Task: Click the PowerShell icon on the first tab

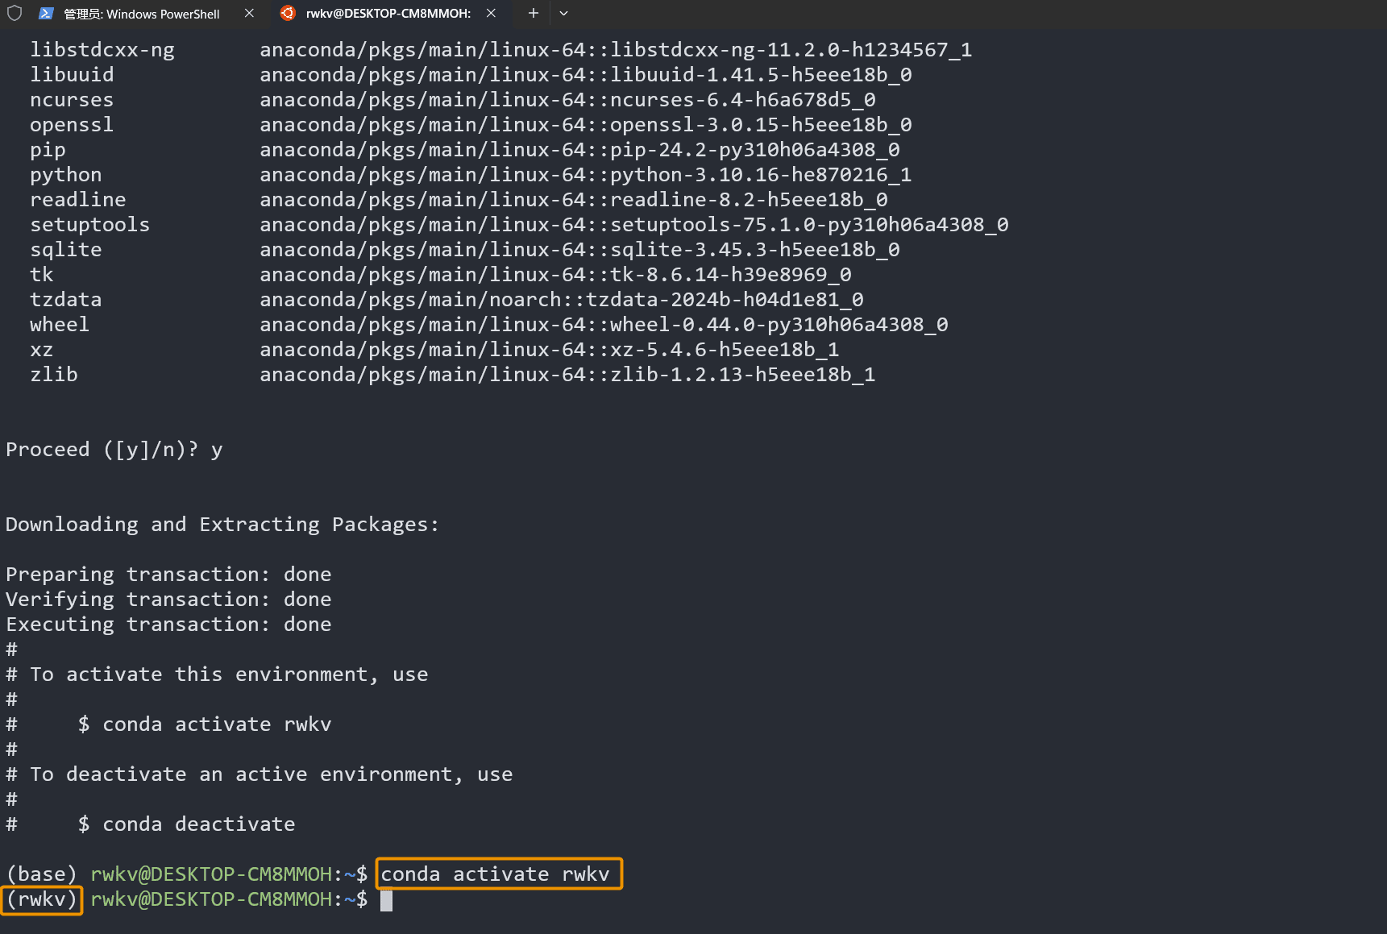Action: (46, 13)
